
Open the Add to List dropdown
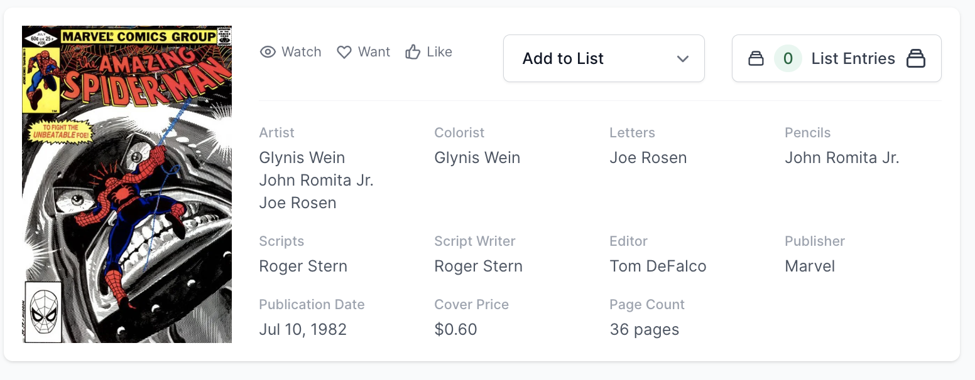click(x=603, y=58)
